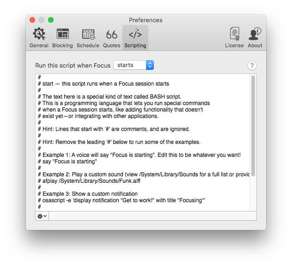Click the green zoom window button
This screenshot has width=292, height=267.
click(x=51, y=20)
